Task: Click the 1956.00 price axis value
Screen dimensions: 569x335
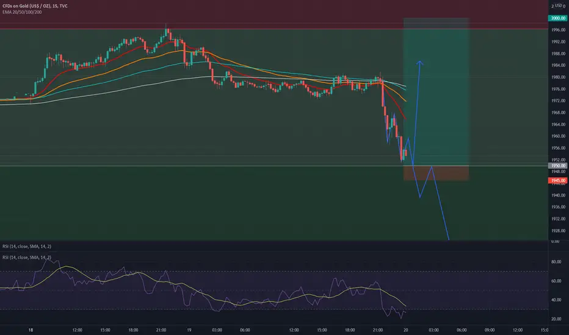Action: [559, 148]
